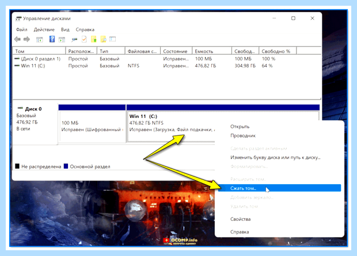Screen dimensions: 357x256
Task: Sort by the Состояние column header
Action: 176,51
